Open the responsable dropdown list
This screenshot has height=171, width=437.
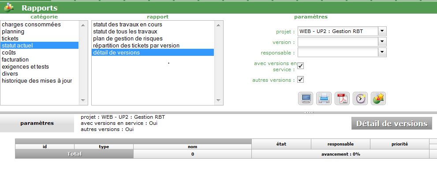tap(382, 52)
